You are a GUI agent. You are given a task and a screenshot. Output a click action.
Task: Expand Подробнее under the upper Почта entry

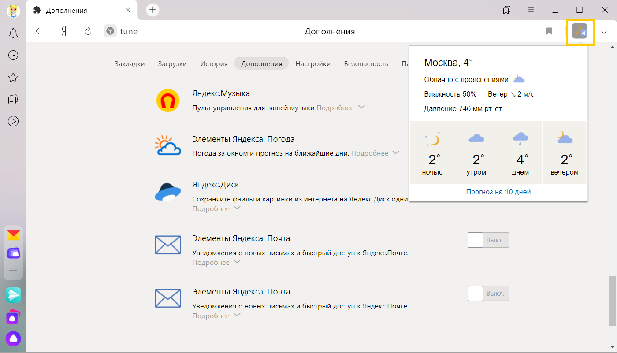pyautogui.click(x=217, y=262)
